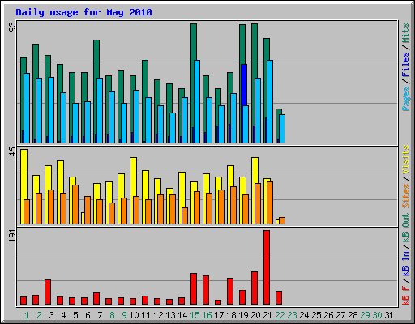The width and height of the screenshot is (415, 324).
Task: Click the Hits legend label
Action: pyautogui.click(x=406, y=33)
